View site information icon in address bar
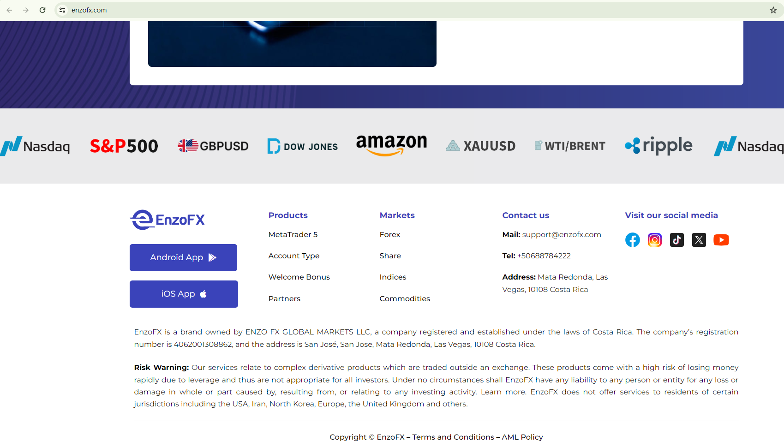The height and width of the screenshot is (447, 784). 62,10
